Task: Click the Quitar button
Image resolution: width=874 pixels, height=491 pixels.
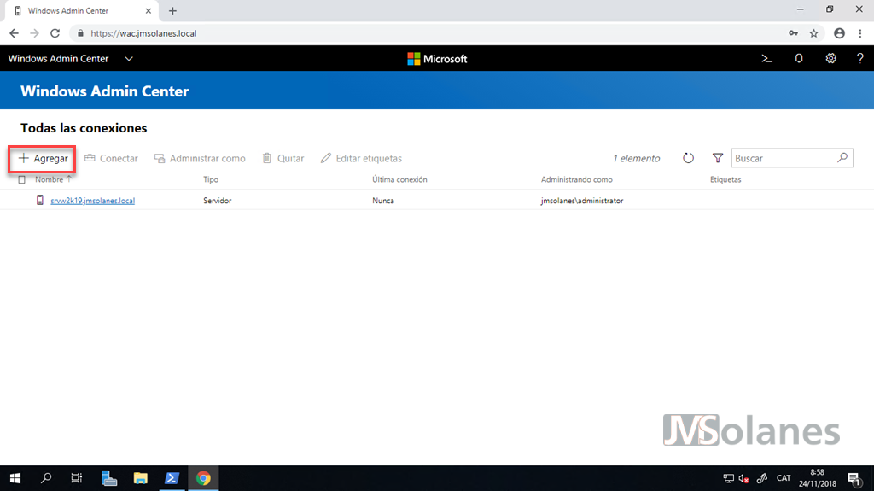Action: click(283, 159)
